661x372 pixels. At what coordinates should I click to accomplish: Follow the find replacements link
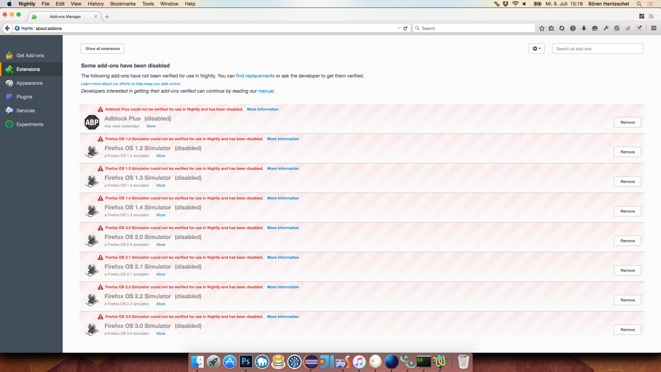[x=255, y=76]
